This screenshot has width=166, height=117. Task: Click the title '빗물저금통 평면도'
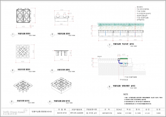pyautogui.click(x=24, y=34)
